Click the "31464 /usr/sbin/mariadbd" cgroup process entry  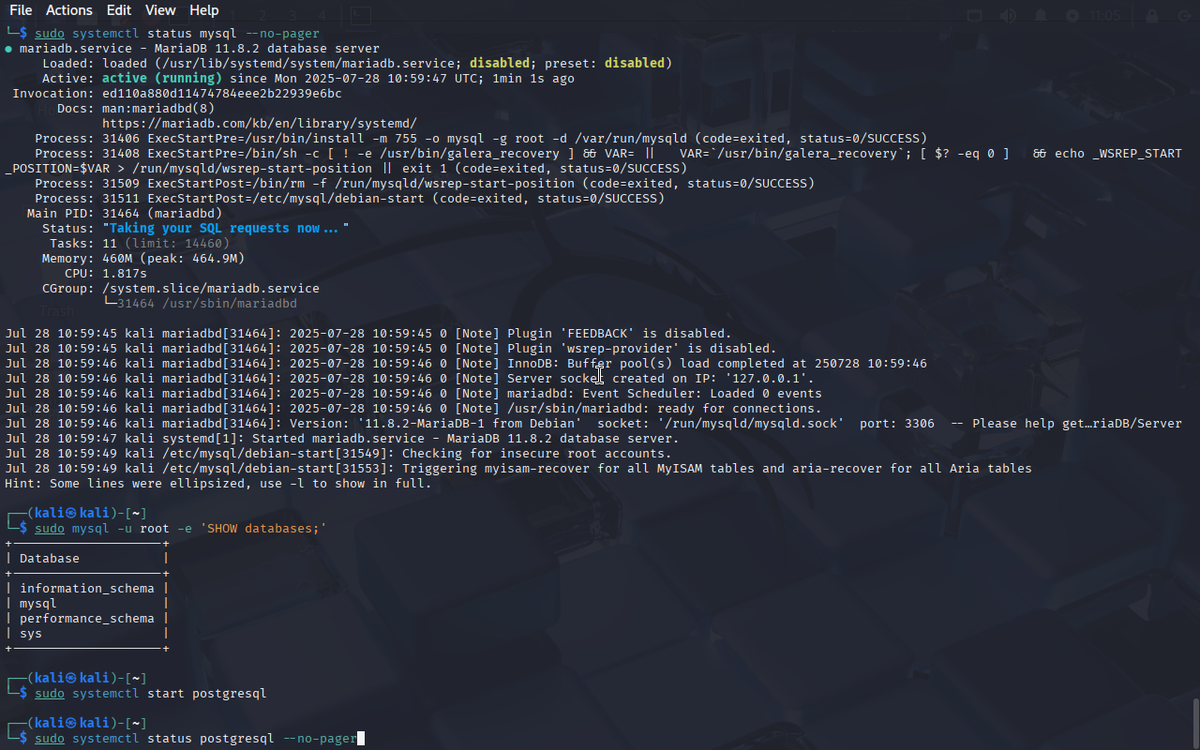[x=207, y=304]
